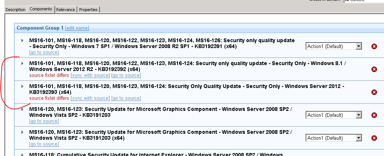The width and height of the screenshot is (384, 156).
Task: Remove the KB3191203 non-x64 component
Action: [x=374, y=115]
